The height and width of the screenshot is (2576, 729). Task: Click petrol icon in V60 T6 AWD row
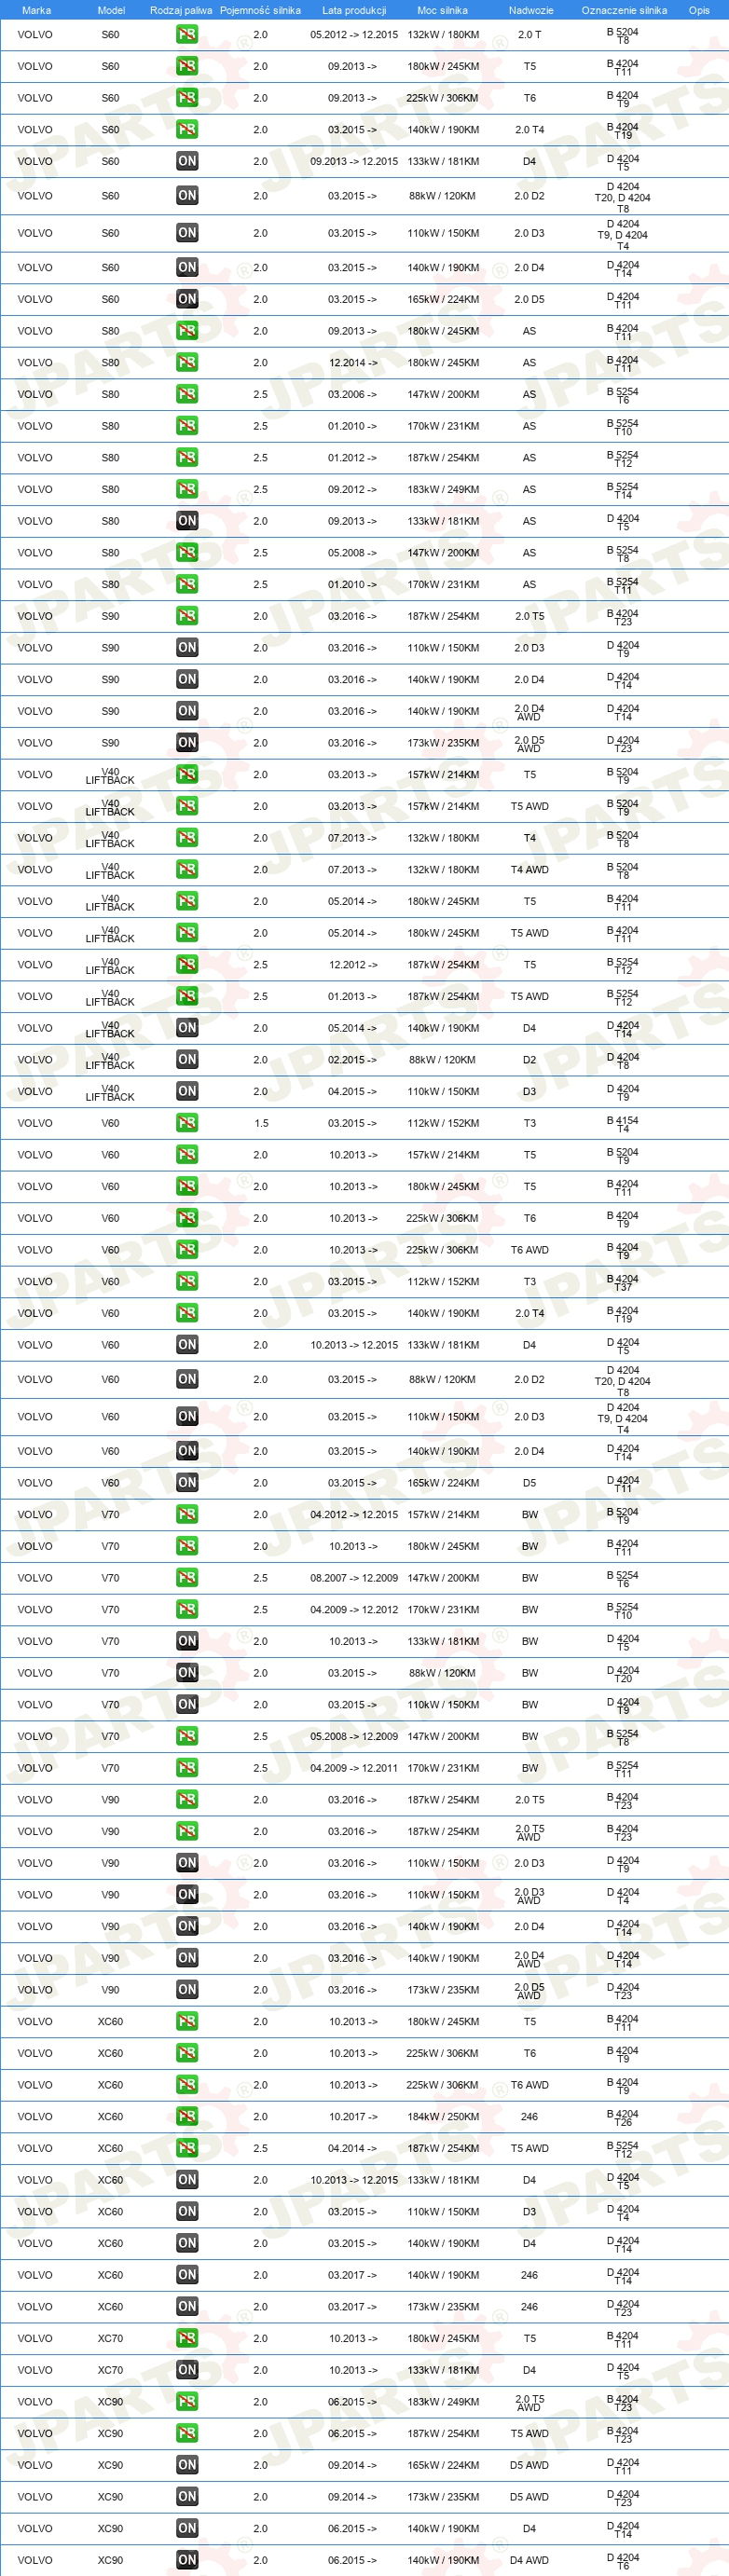tap(187, 1250)
